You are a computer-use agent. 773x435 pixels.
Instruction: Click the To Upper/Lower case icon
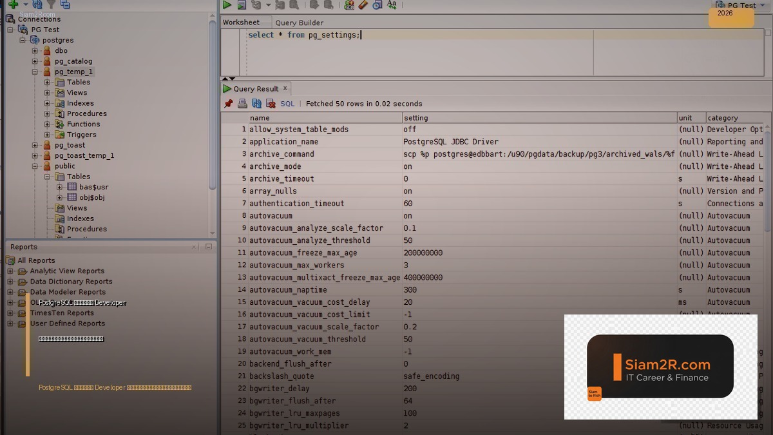392,5
